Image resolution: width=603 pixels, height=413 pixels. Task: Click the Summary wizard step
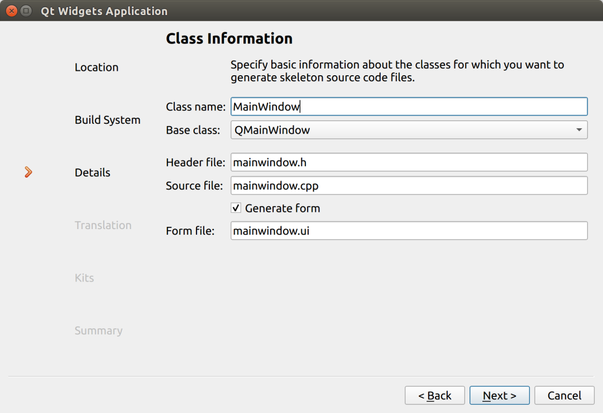point(99,331)
